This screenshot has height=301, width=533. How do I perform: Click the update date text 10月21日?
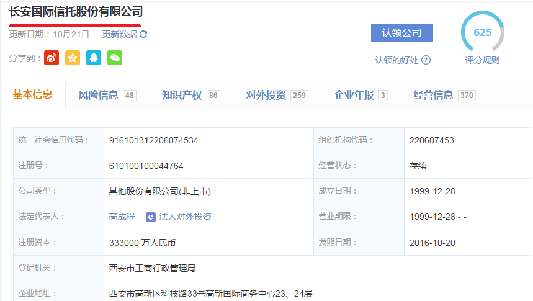click(71, 34)
